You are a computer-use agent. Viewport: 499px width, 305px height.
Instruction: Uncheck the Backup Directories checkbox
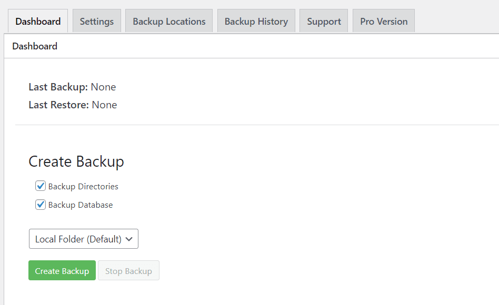pyautogui.click(x=41, y=186)
